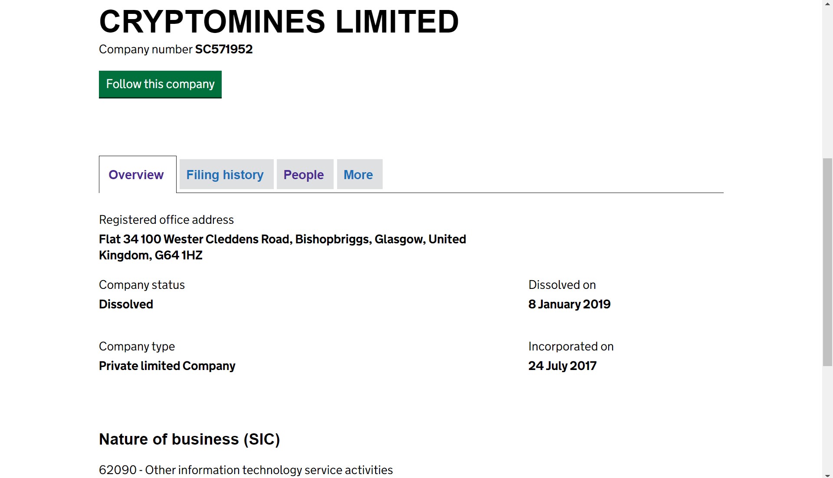Click the Follow this company button

pyautogui.click(x=160, y=84)
